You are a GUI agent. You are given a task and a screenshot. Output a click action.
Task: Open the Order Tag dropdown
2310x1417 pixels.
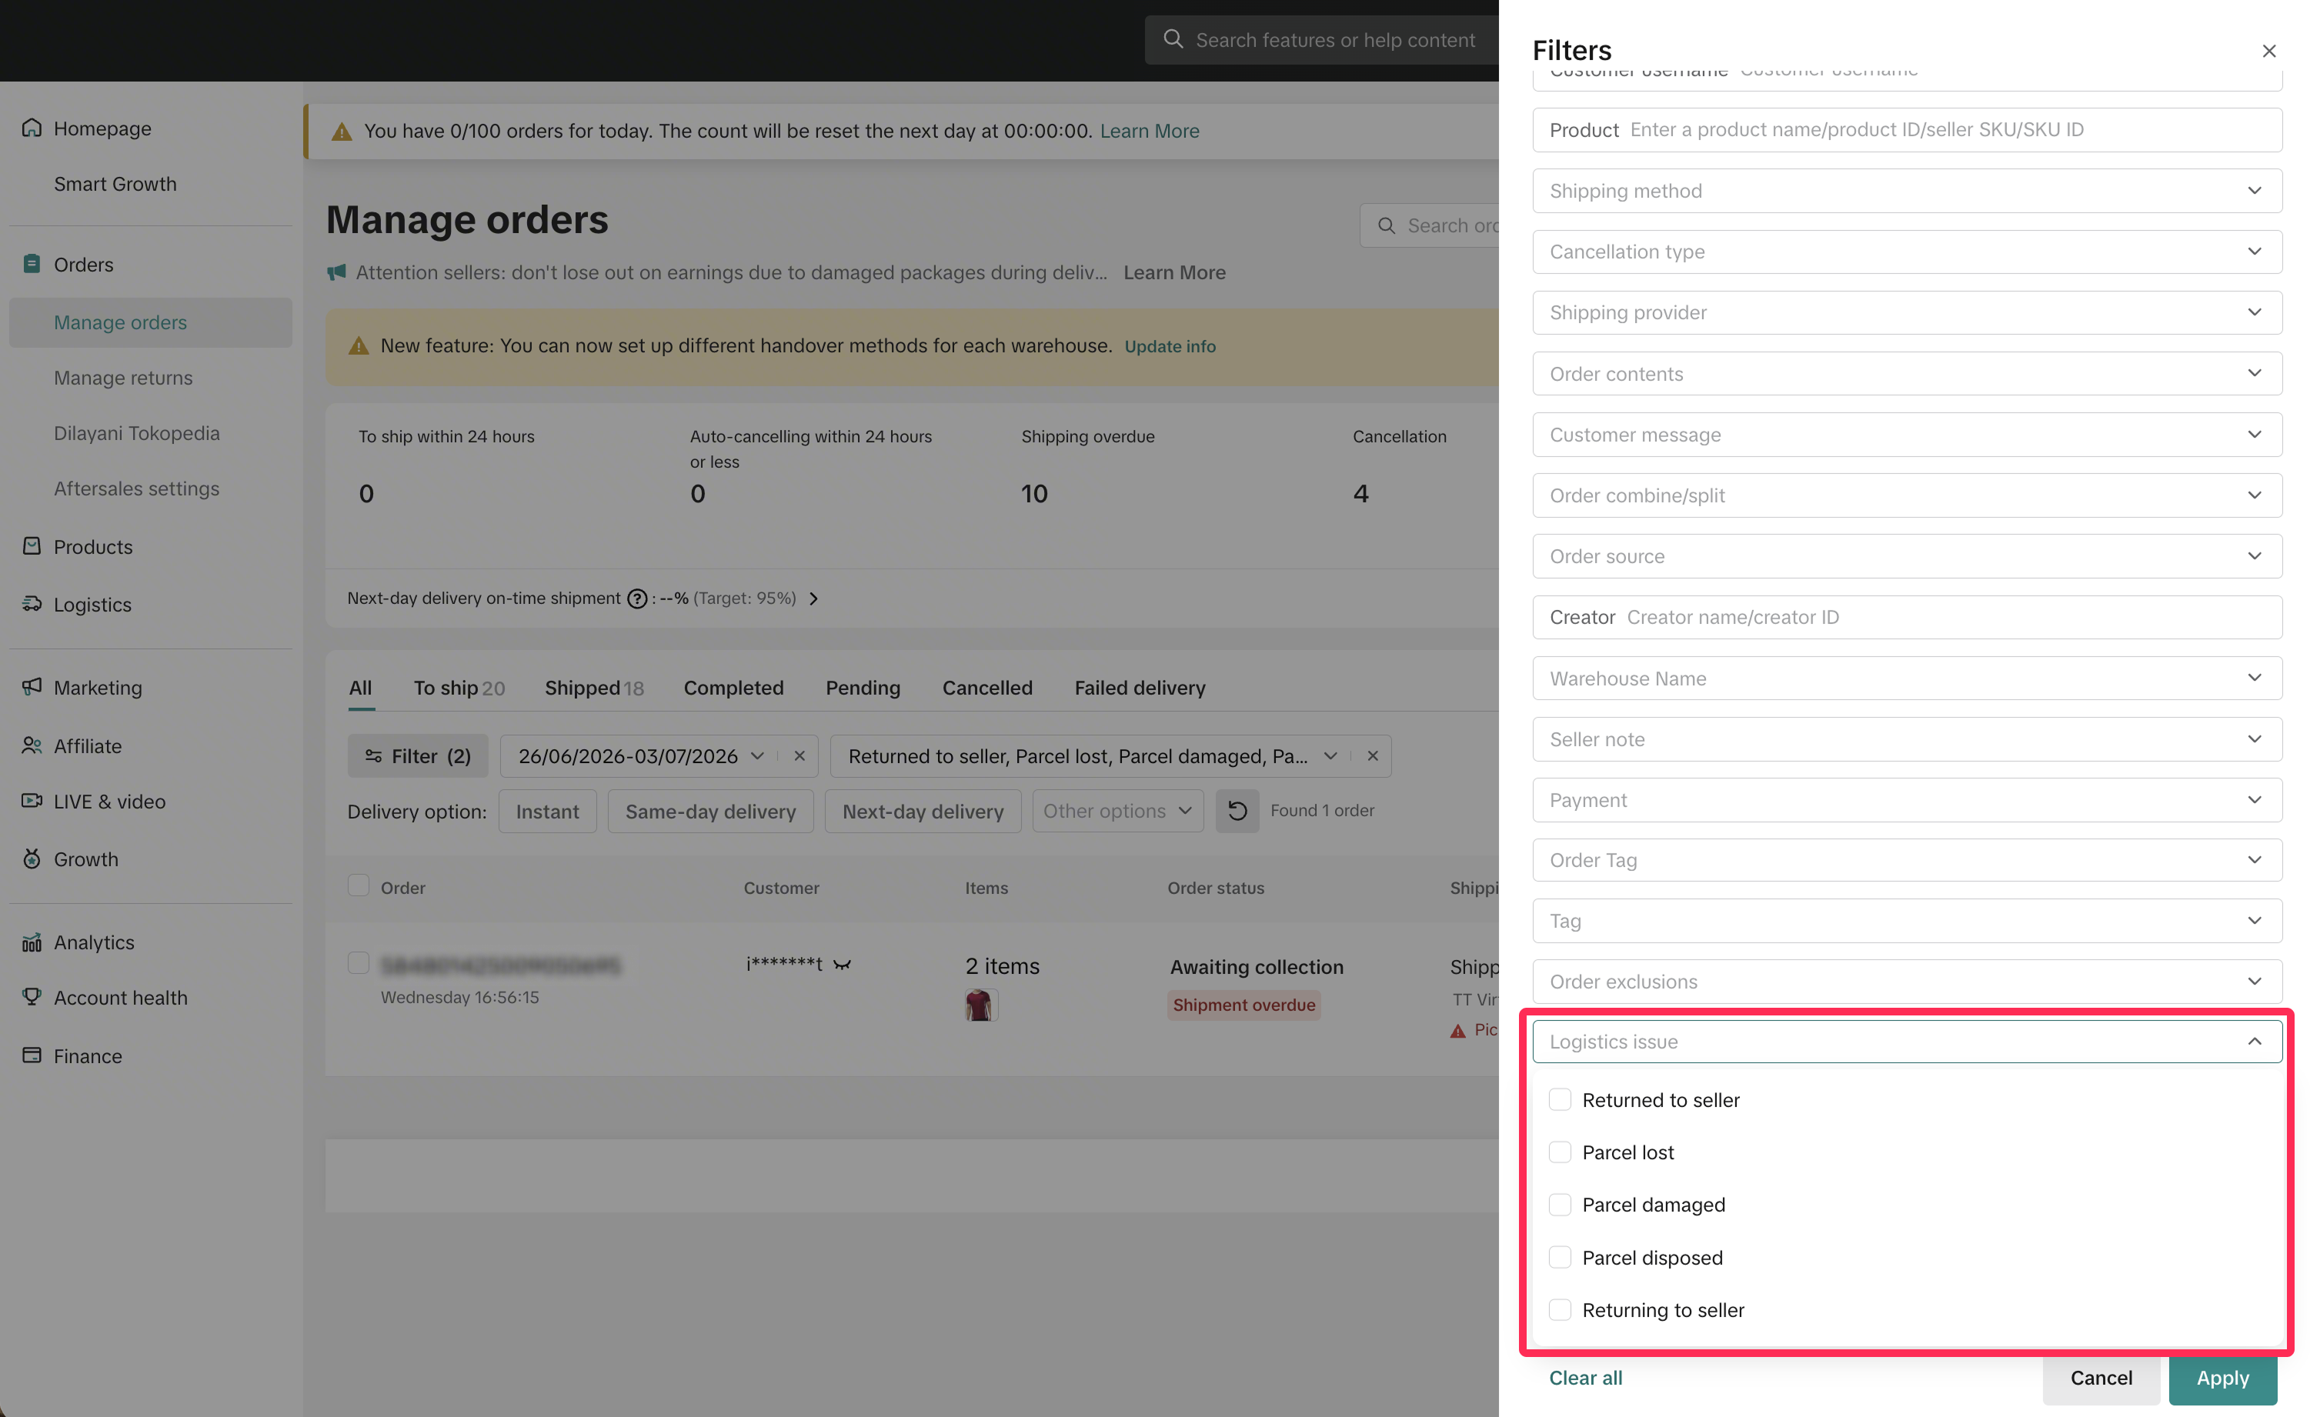pyautogui.click(x=1907, y=859)
